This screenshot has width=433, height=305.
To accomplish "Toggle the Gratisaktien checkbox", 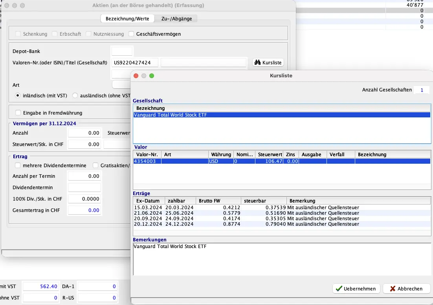I will (95, 165).
